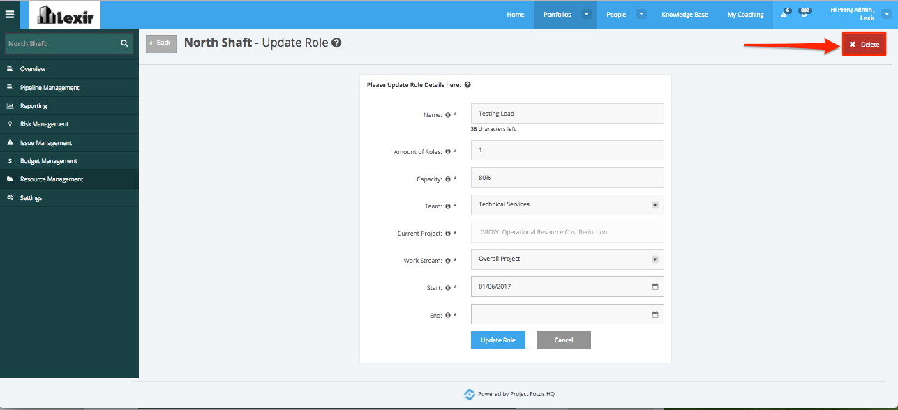Go to Home in top navigation
This screenshot has width=898, height=410.
pyautogui.click(x=516, y=15)
